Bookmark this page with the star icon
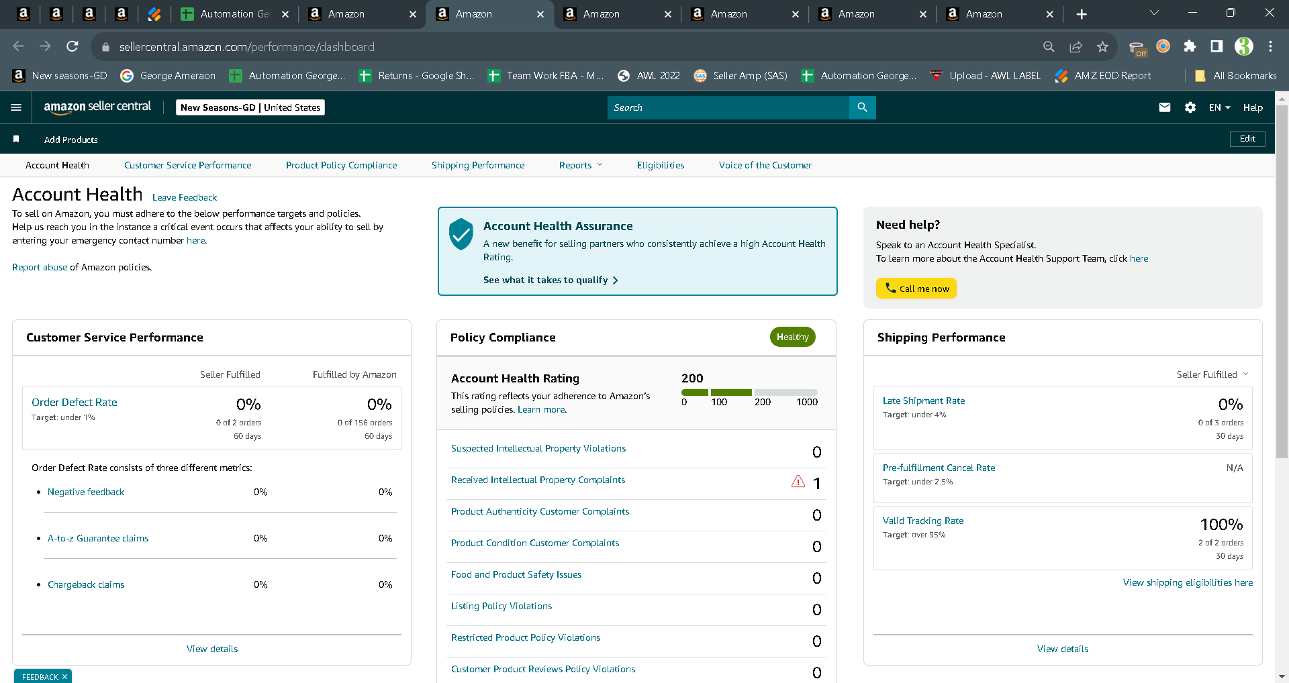1289x683 pixels. [x=1102, y=46]
